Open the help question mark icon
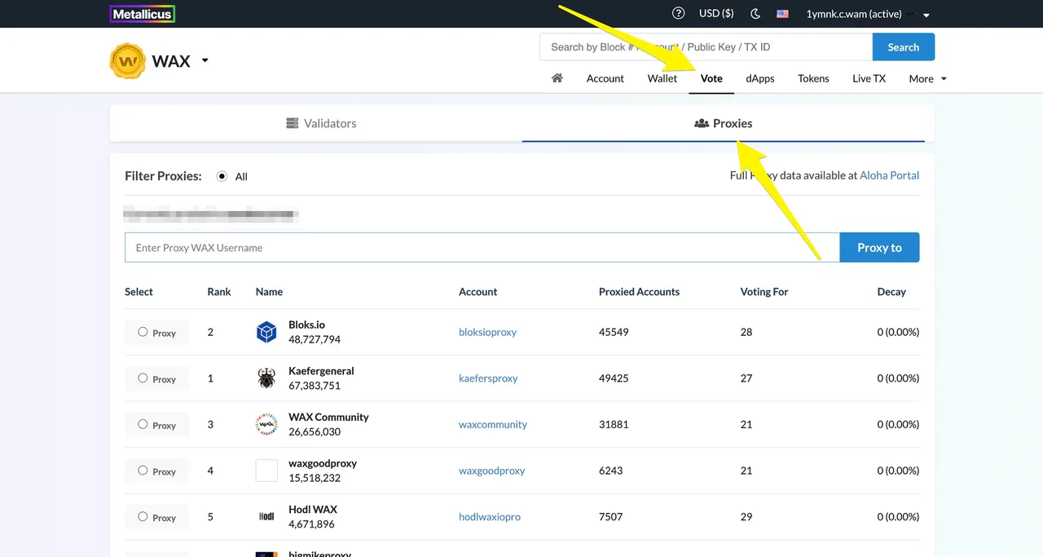This screenshot has width=1043, height=557. pos(679,13)
